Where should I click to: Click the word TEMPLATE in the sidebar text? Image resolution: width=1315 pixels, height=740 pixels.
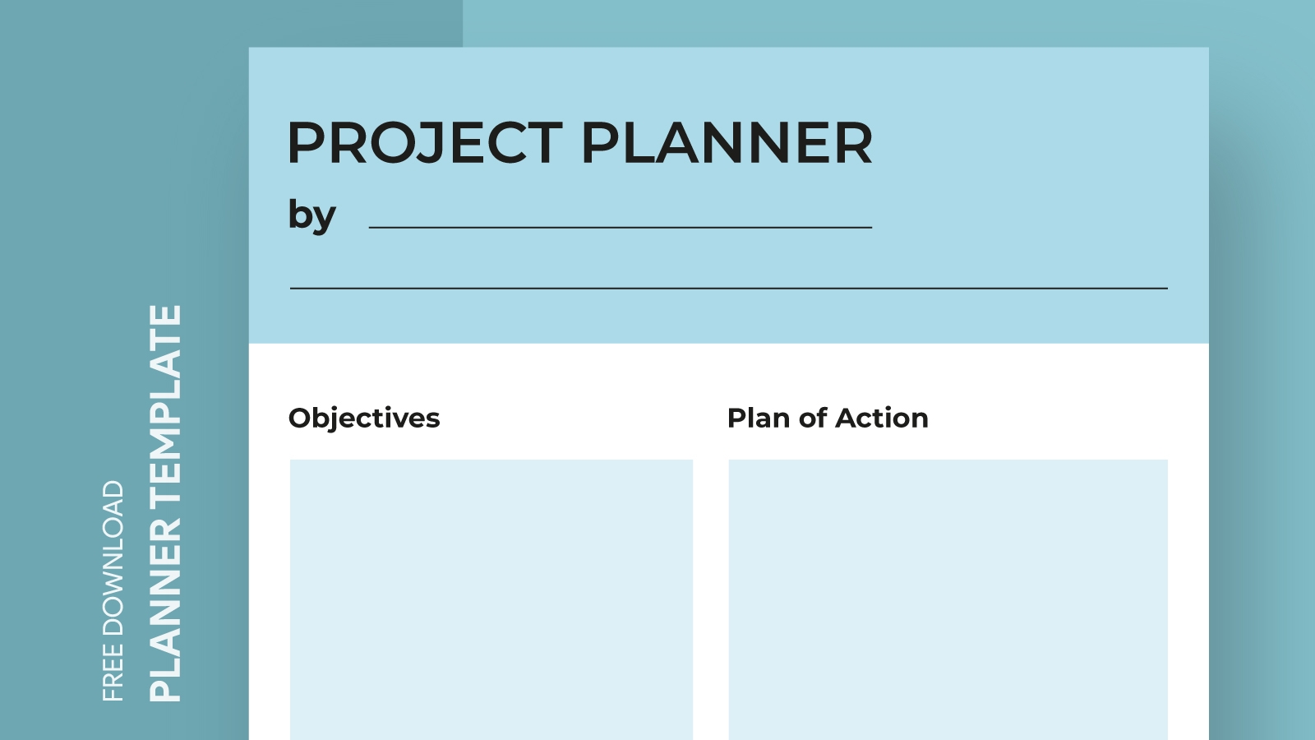point(165,405)
